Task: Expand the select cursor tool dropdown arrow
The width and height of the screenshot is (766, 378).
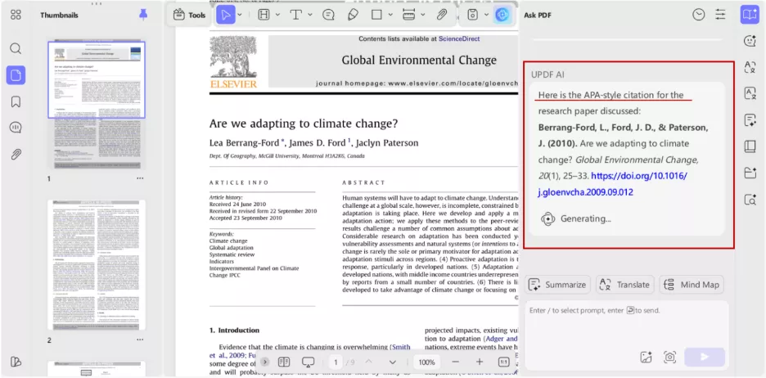Action: click(x=239, y=15)
